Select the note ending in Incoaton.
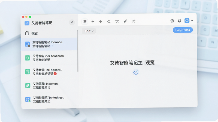The width and height of the screenshot is (218, 122). (49, 85)
